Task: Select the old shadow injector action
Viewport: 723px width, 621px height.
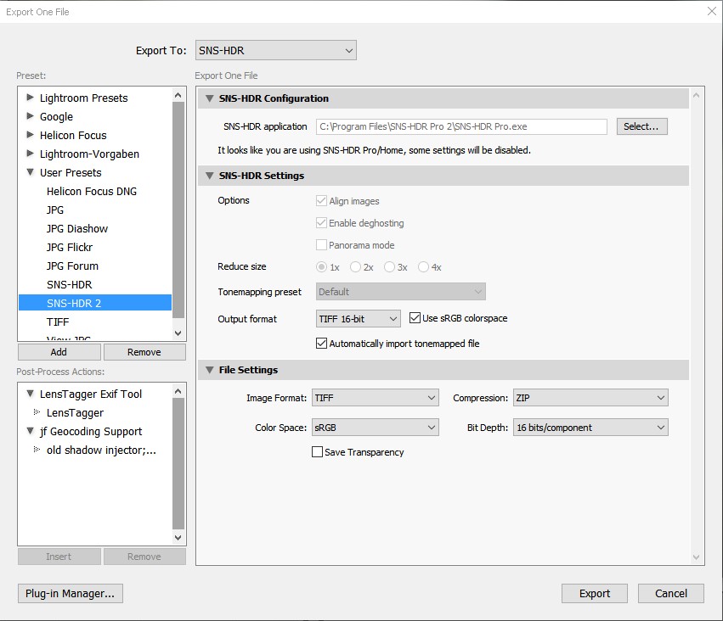Action: [x=101, y=450]
